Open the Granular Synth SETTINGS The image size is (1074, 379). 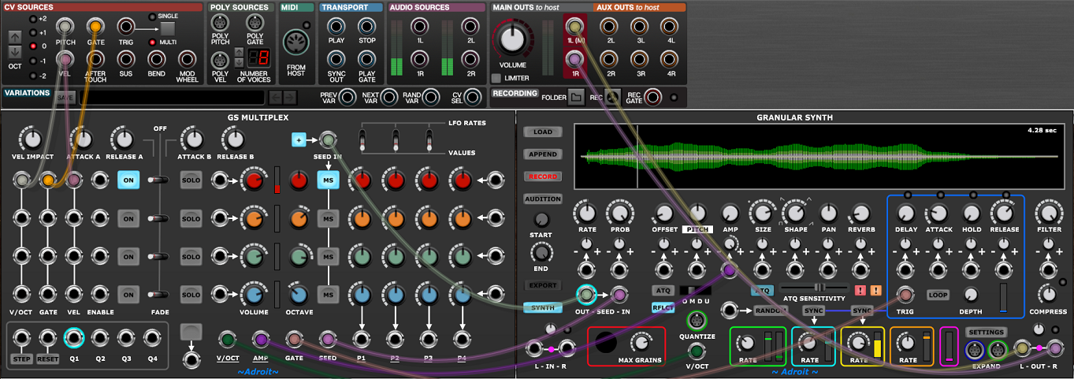tap(985, 333)
